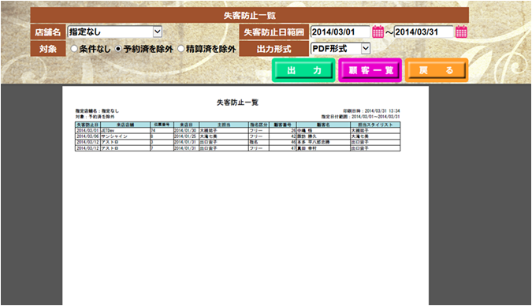
Task: Click the 主担当 column header
Action: [224, 125]
